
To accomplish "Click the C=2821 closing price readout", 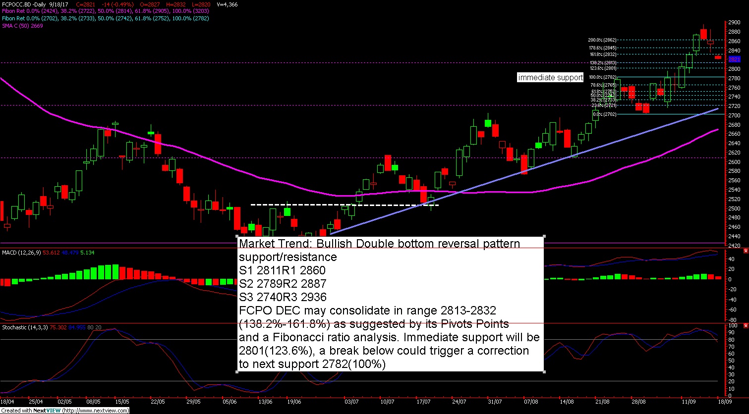I will tap(86, 3).
